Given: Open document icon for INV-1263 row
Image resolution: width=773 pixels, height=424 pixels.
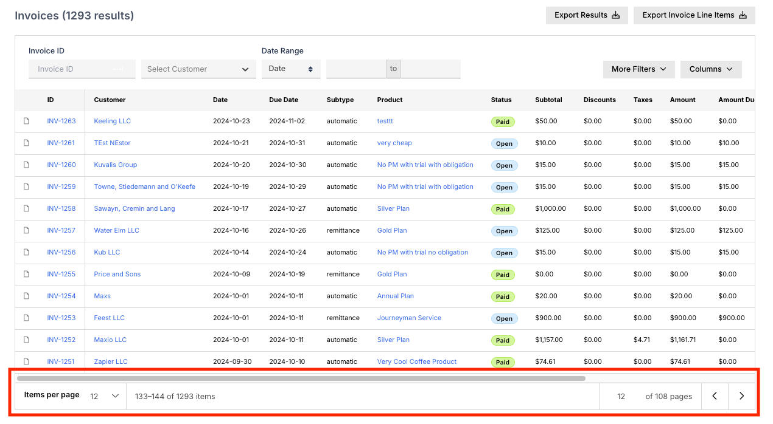Looking at the screenshot, I should click(26, 121).
